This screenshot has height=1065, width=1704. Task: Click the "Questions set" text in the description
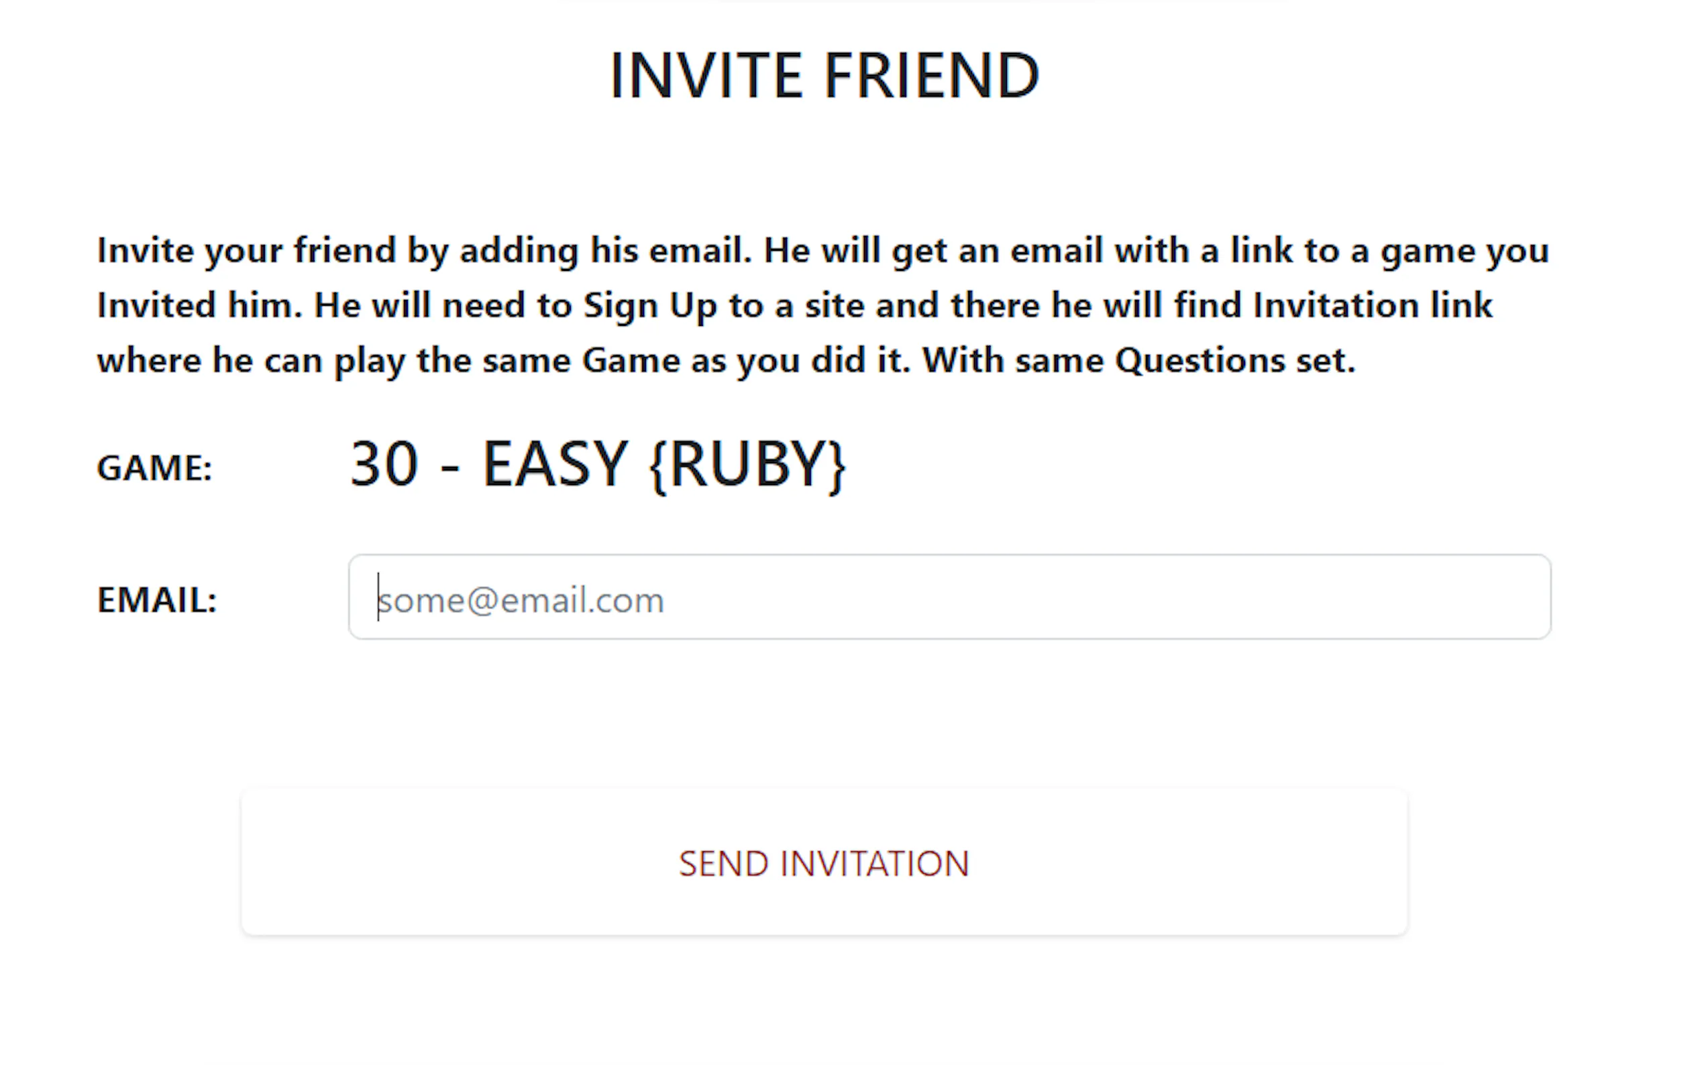tap(1234, 361)
